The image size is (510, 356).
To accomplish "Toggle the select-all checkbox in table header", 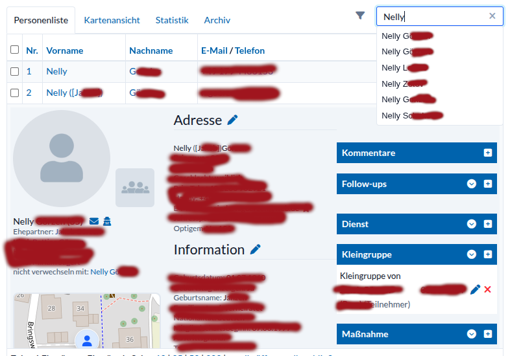I will pos(14,50).
